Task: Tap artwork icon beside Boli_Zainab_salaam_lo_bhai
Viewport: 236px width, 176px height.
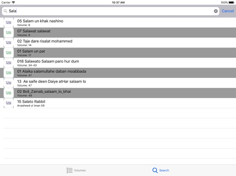Action: [x=8, y=93]
